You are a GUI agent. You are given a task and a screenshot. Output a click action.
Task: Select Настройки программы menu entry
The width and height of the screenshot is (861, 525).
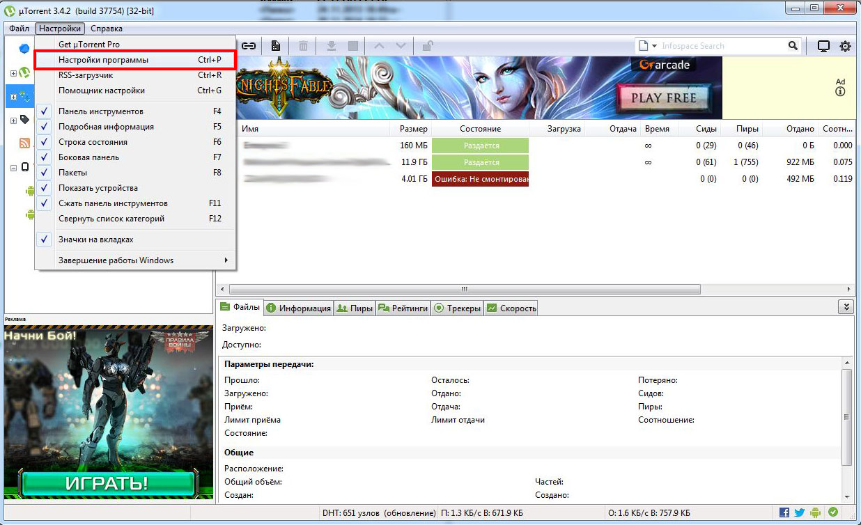click(135, 60)
